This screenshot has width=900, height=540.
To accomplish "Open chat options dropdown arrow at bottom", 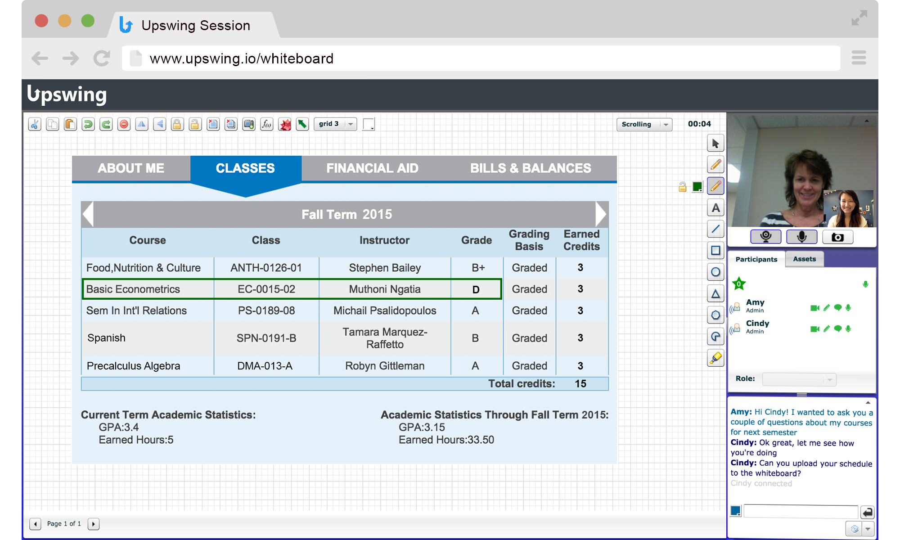I will [x=868, y=529].
